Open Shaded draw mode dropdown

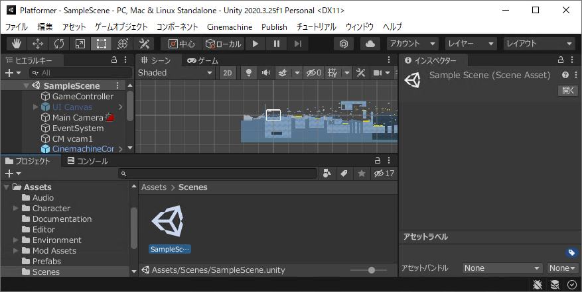click(x=175, y=73)
